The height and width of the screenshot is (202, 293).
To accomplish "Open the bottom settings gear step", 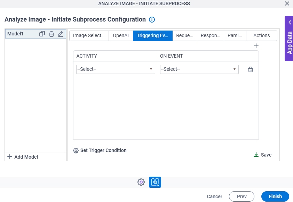I will coord(141,182).
